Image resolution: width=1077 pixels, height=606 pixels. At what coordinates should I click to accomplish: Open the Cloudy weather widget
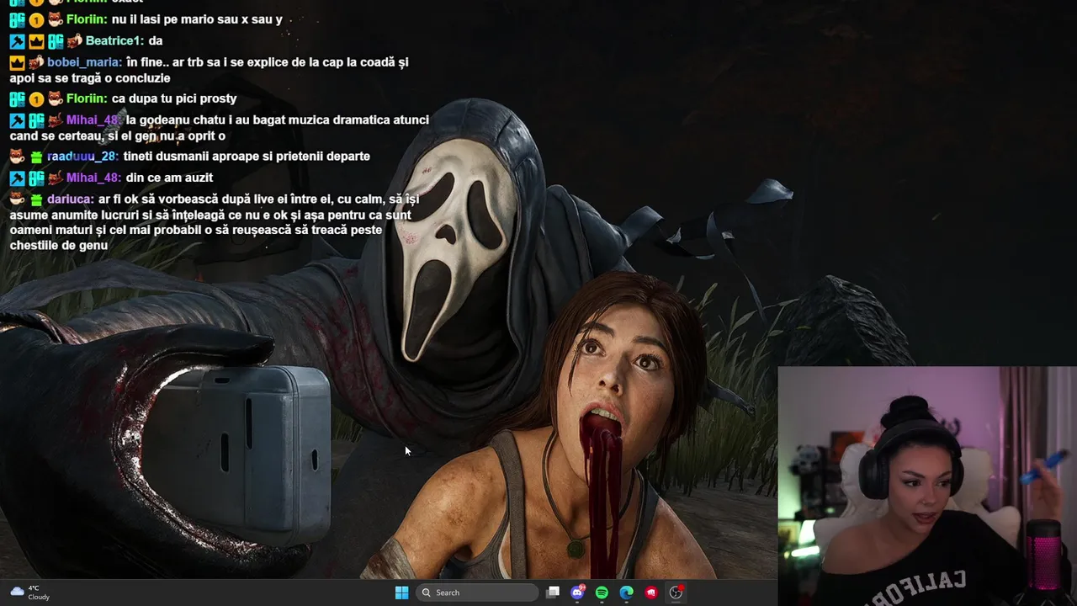coord(29,593)
